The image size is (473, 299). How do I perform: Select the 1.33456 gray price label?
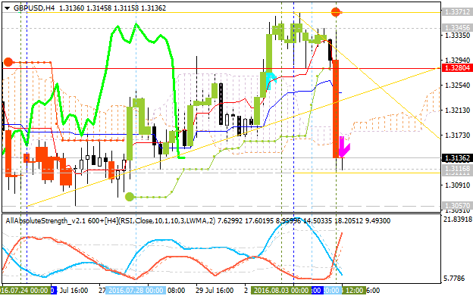pos(457,28)
